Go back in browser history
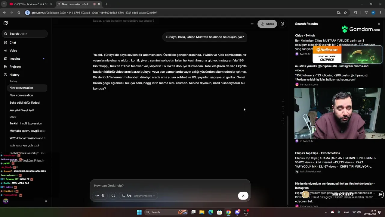 [x=4, y=13]
